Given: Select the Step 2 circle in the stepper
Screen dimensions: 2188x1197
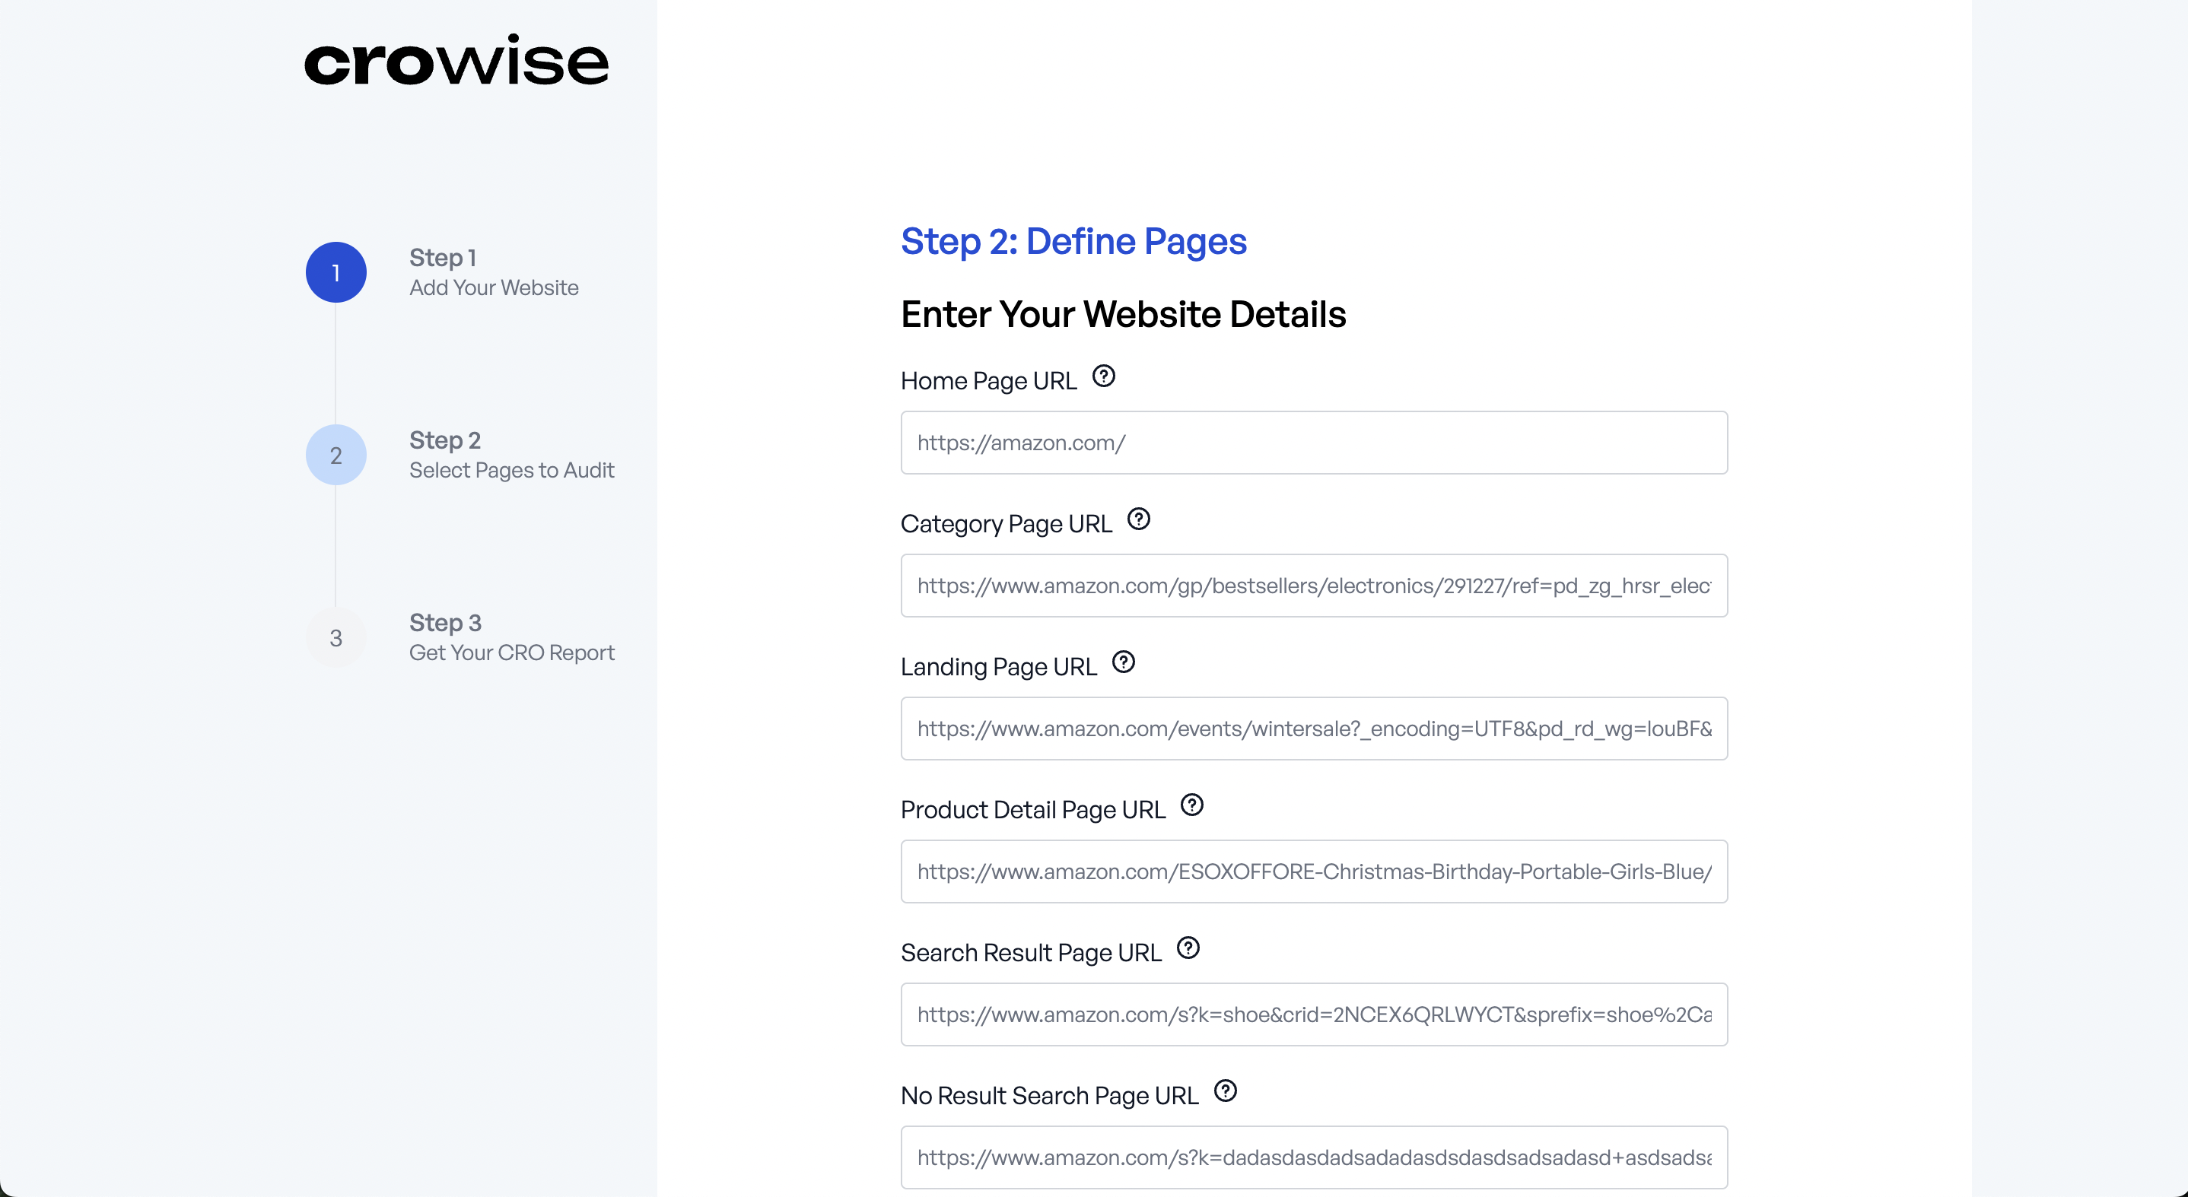Looking at the screenshot, I should pyautogui.click(x=336, y=455).
